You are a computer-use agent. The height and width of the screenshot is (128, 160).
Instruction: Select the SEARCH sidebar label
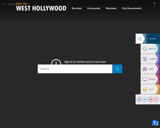coord(153,39)
